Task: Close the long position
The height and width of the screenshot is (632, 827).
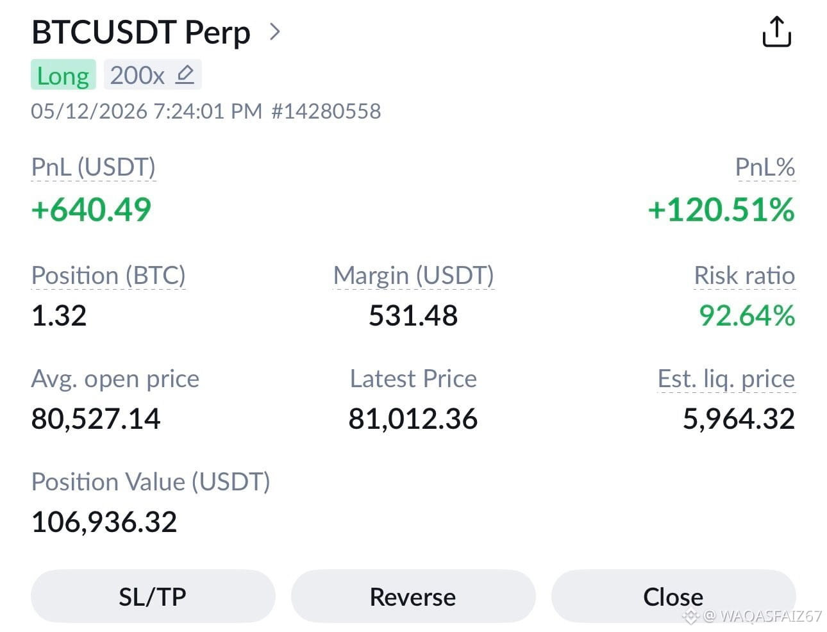Action: [673, 596]
